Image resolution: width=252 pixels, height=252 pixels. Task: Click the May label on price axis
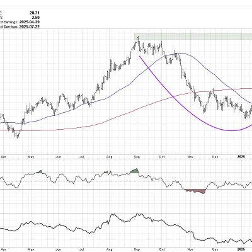[31, 157]
